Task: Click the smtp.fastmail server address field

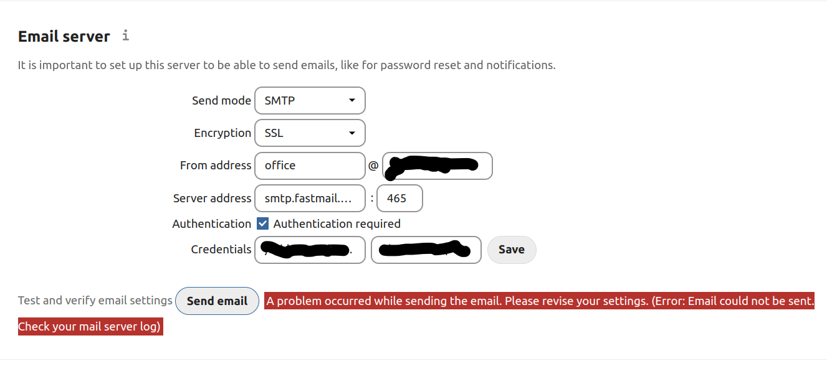Action: [x=310, y=199]
